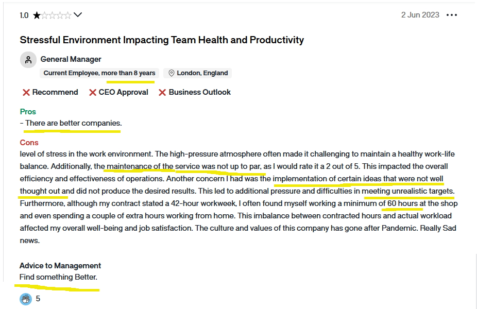Expand the rating breakdown chevron
Image resolution: width=477 pixels, height=309 pixels.
click(78, 15)
